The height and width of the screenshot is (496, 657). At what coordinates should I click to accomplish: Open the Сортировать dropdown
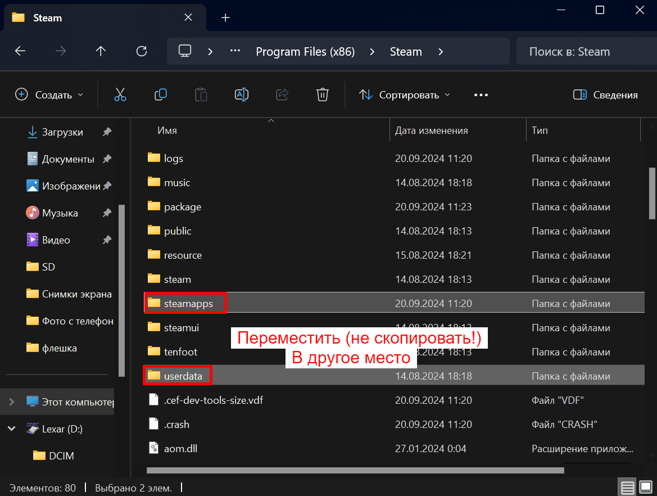pyautogui.click(x=405, y=94)
